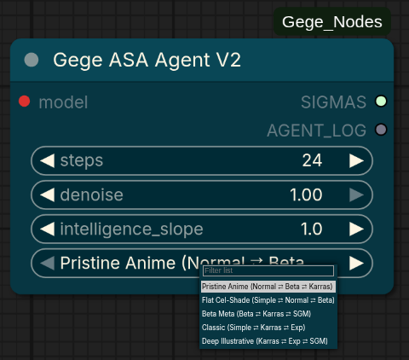
Task: Decrease intelligence_slope with left arrow
Action: (x=47, y=229)
